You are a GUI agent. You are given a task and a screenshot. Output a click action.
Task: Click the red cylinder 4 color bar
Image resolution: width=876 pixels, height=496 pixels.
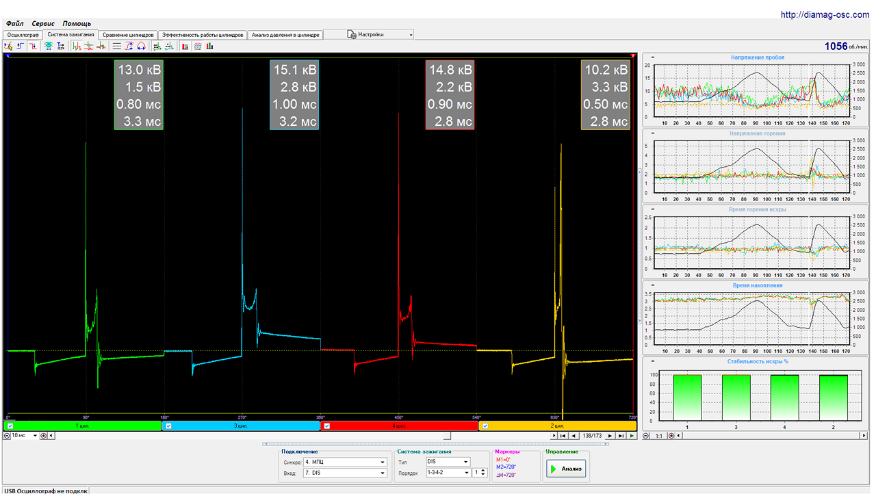pos(400,426)
